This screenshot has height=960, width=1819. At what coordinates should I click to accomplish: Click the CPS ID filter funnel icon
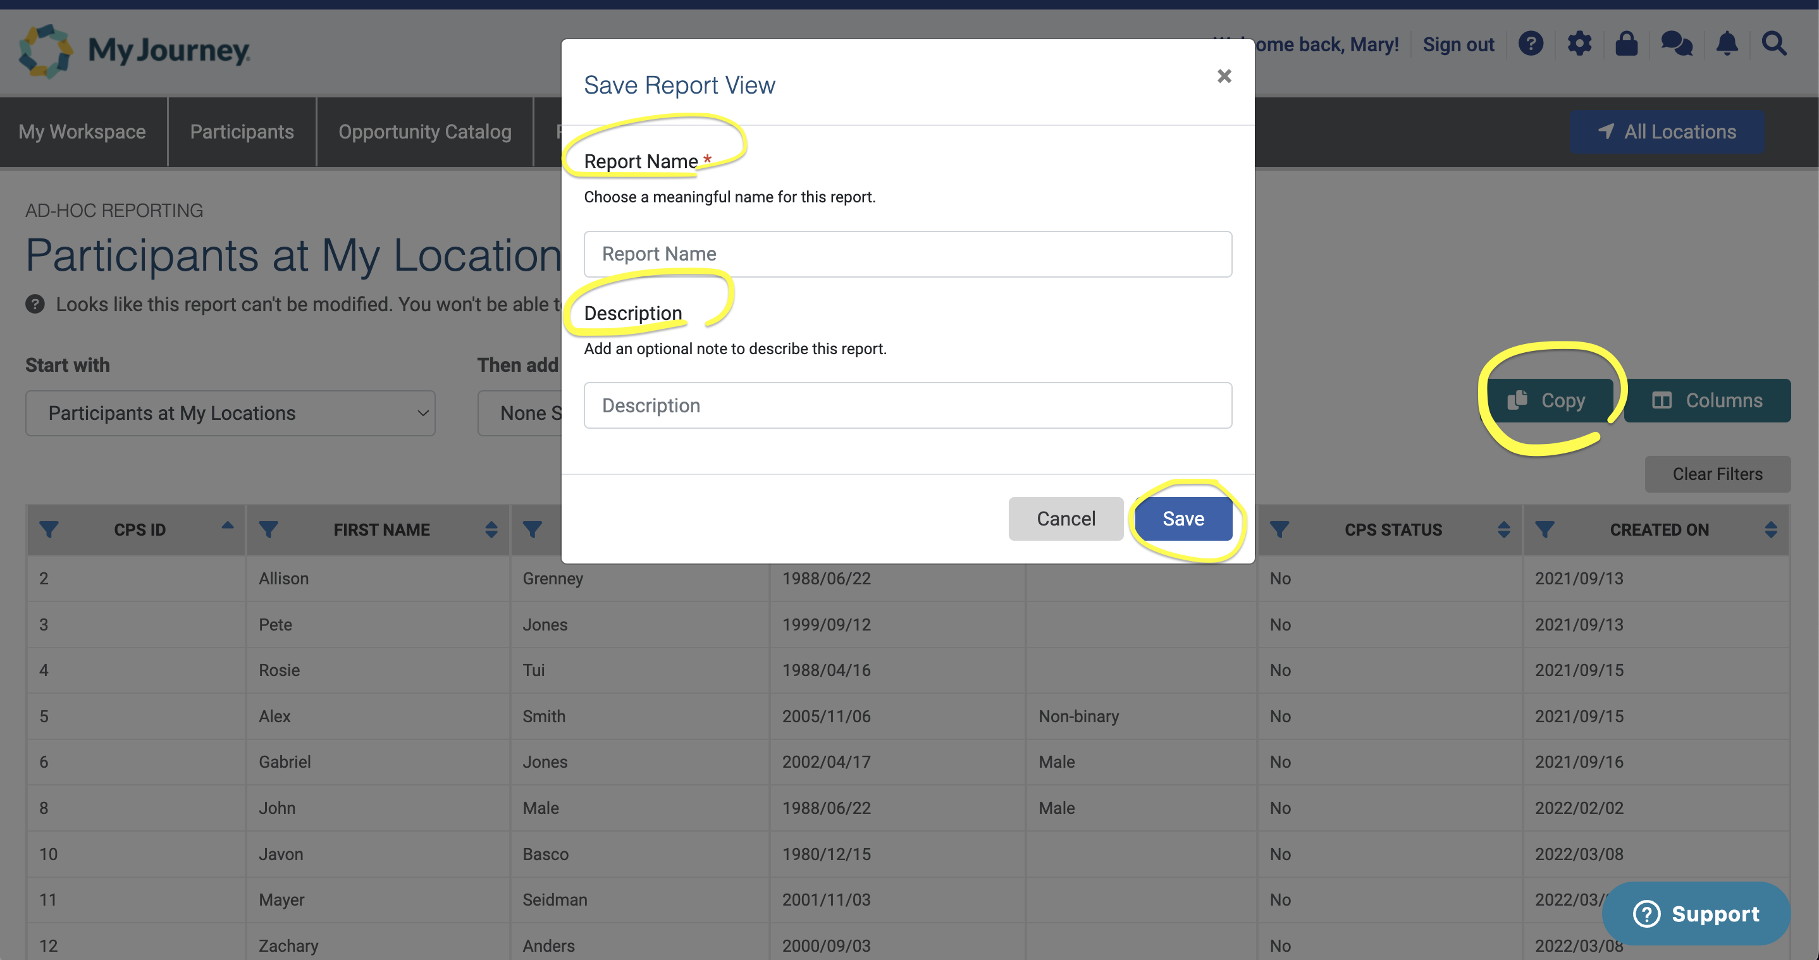[x=49, y=529]
